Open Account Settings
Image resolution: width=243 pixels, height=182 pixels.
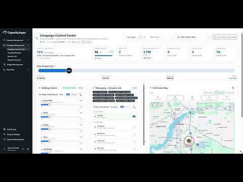point(13,134)
